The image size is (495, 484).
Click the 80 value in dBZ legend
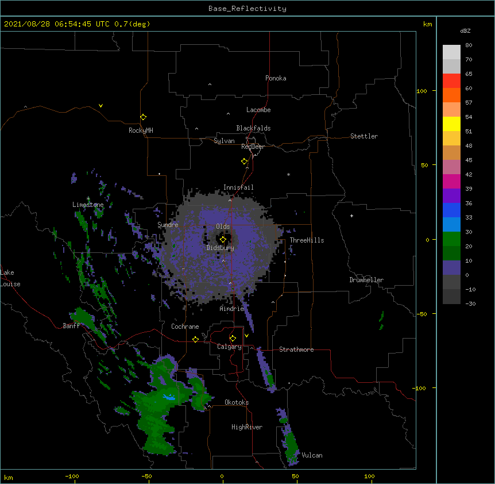(469, 45)
